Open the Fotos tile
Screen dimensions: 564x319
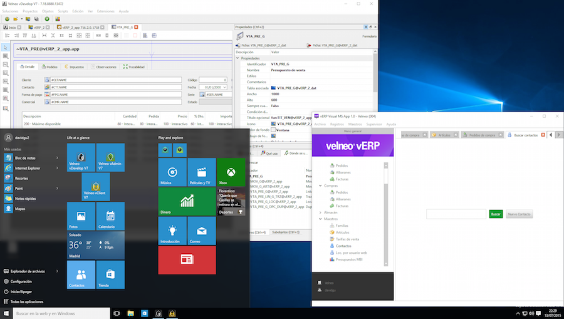tap(81, 216)
